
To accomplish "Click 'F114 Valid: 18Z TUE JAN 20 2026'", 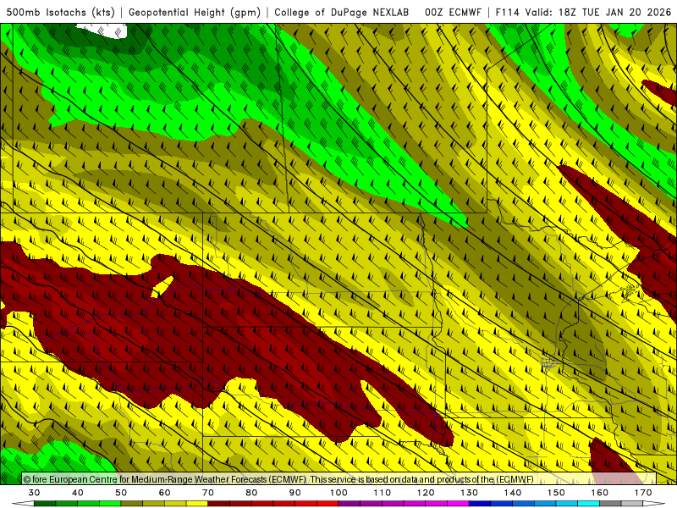I will (x=583, y=12).
